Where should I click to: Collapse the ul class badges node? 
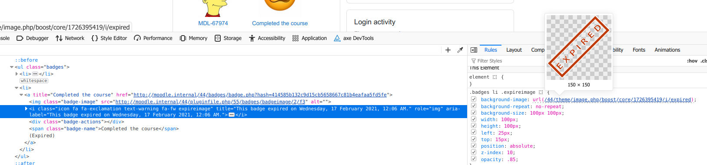coord(12,67)
